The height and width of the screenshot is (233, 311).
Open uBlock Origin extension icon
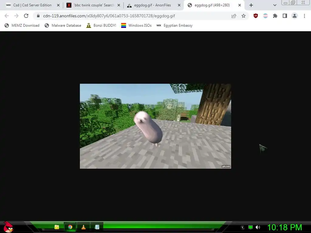coord(256,16)
